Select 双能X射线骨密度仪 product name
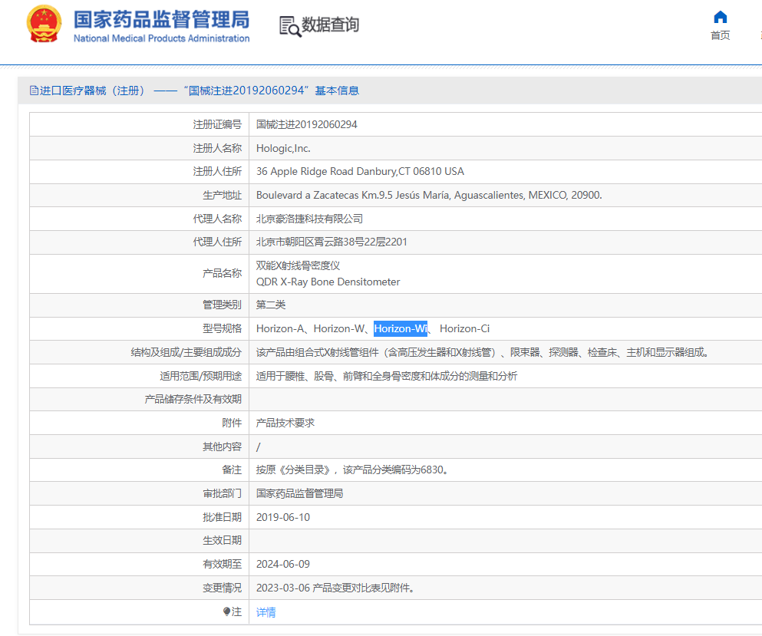762x636 pixels. [x=298, y=265]
